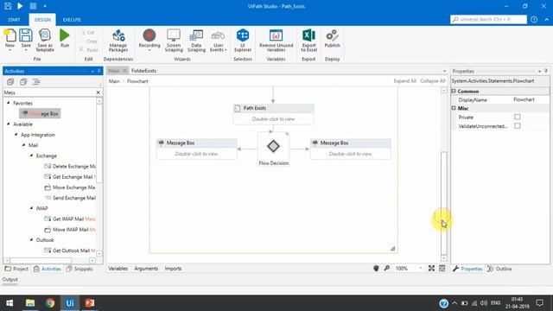Collapse the Exchange node
The width and height of the screenshot is (553, 311).
click(31, 155)
